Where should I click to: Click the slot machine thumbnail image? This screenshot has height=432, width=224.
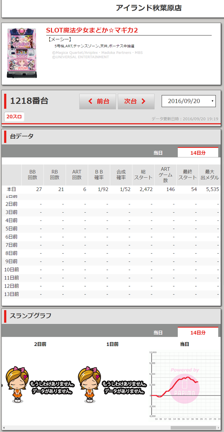22,53
